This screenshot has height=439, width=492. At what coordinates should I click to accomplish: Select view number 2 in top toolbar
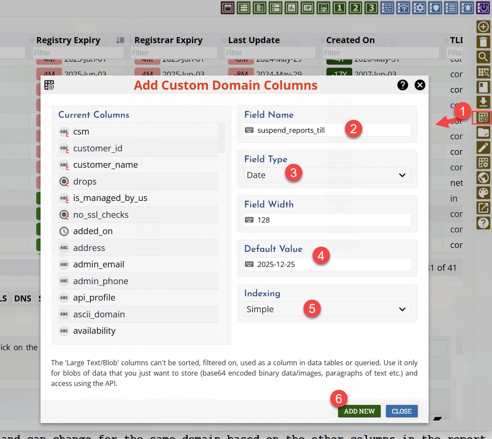[355, 8]
